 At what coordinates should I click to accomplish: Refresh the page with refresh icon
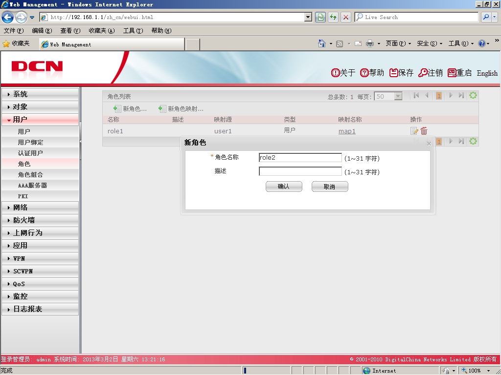(x=333, y=17)
